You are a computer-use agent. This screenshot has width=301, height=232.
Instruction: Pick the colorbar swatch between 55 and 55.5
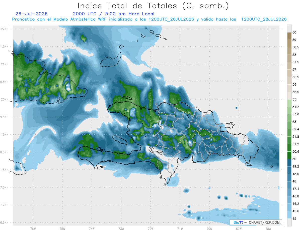289,96
